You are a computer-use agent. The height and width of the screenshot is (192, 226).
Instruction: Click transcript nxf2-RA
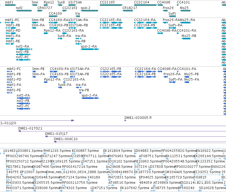pyautogui.click(x=23, y=47)
